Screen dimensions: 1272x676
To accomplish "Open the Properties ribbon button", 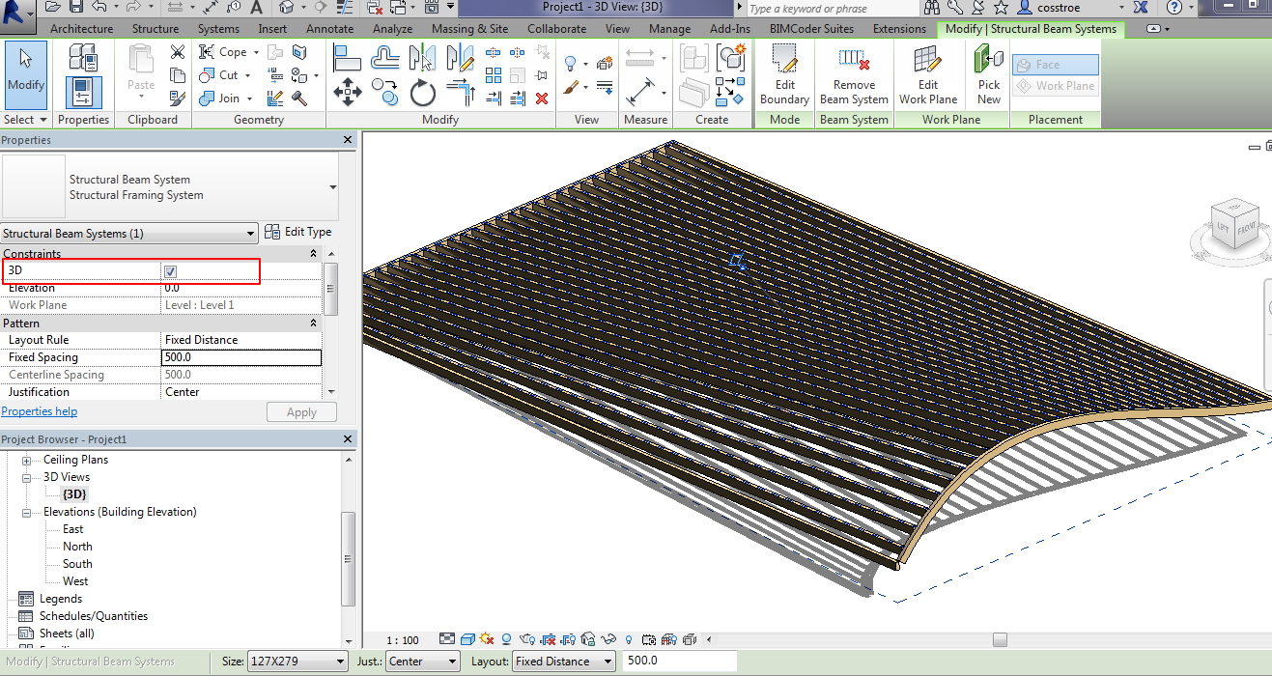I will (83, 93).
